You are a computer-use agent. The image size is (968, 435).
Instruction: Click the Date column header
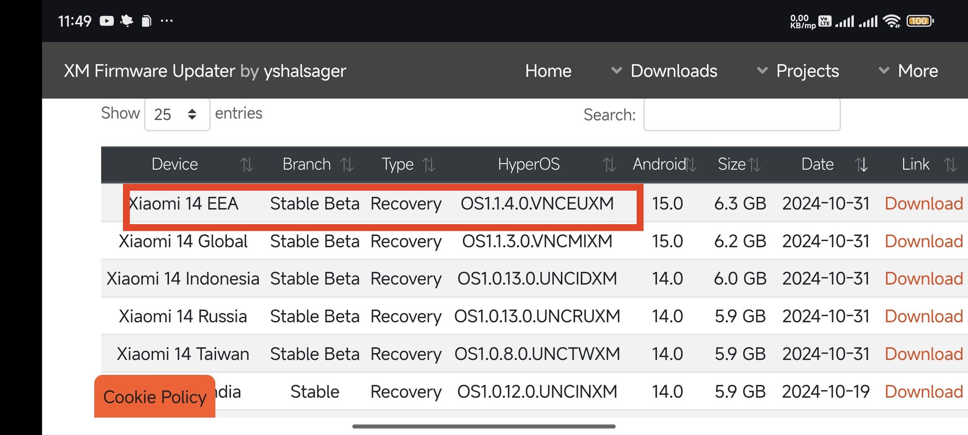click(818, 164)
